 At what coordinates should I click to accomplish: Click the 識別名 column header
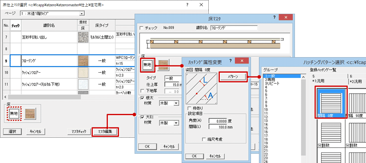pyautogui.click(x=49, y=25)
